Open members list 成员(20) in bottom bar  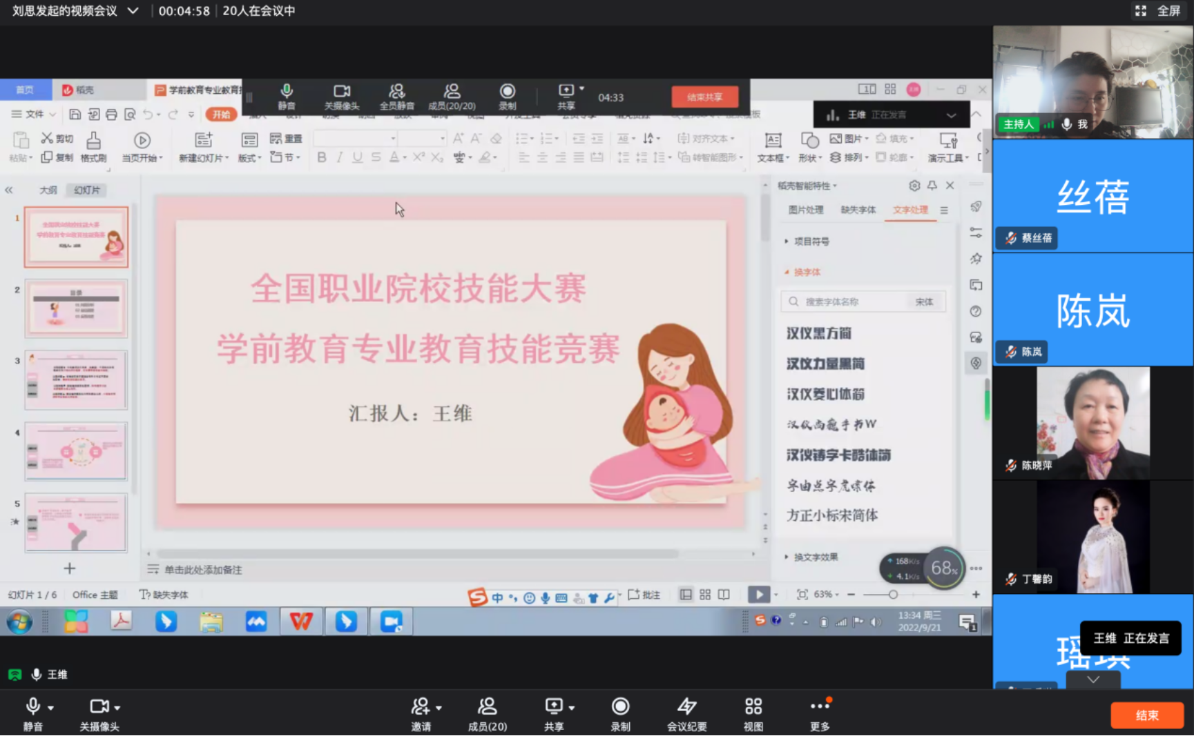point(487,713)
